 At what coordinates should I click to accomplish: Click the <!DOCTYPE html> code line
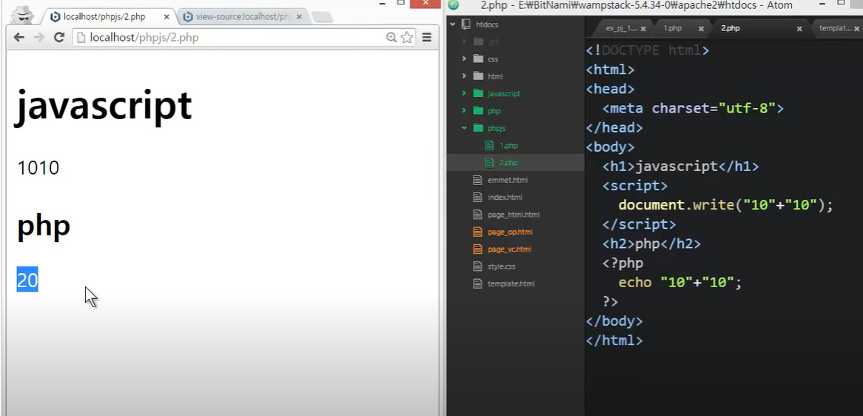click(x=647, y=50)
